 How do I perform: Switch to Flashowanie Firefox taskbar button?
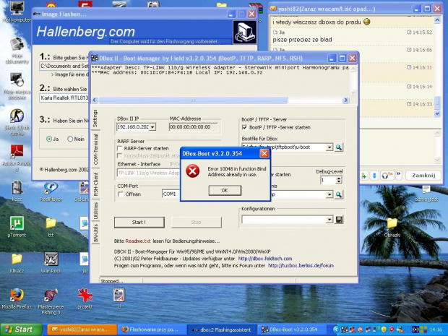pos(152,329)
